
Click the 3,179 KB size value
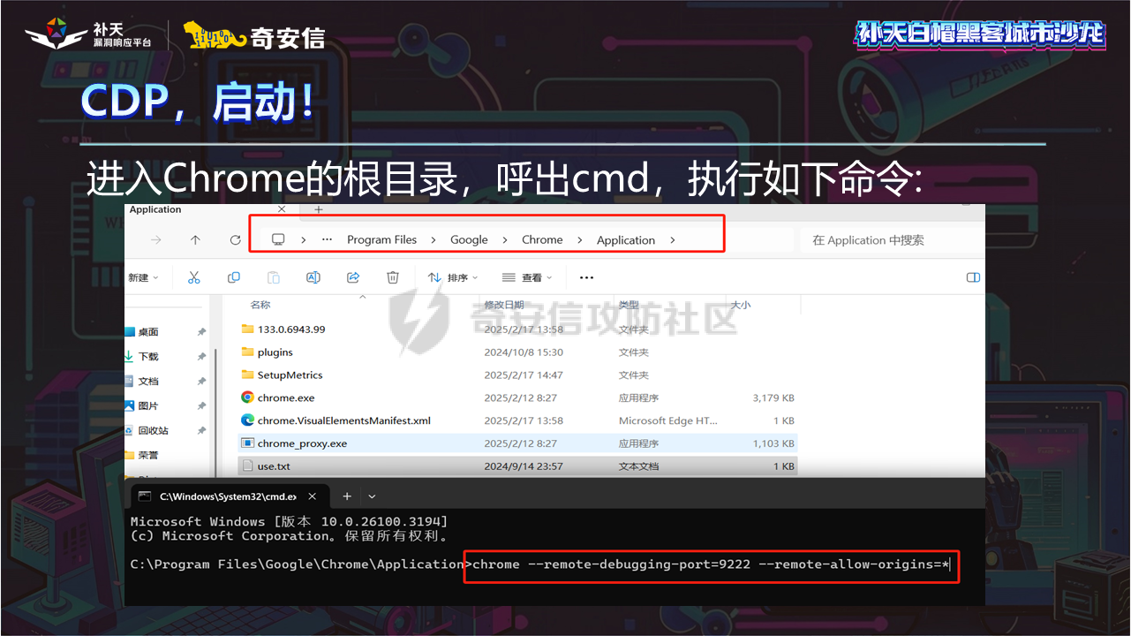coord(773,397)
